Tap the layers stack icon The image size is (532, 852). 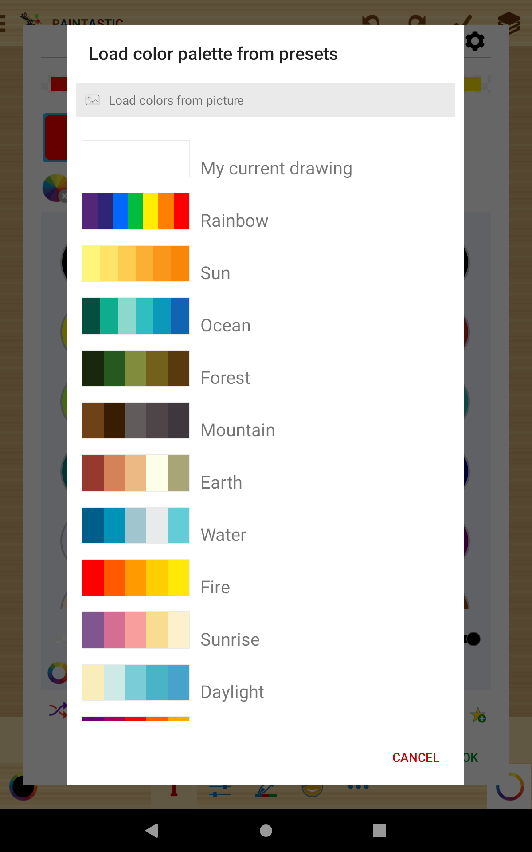point(509,22)
